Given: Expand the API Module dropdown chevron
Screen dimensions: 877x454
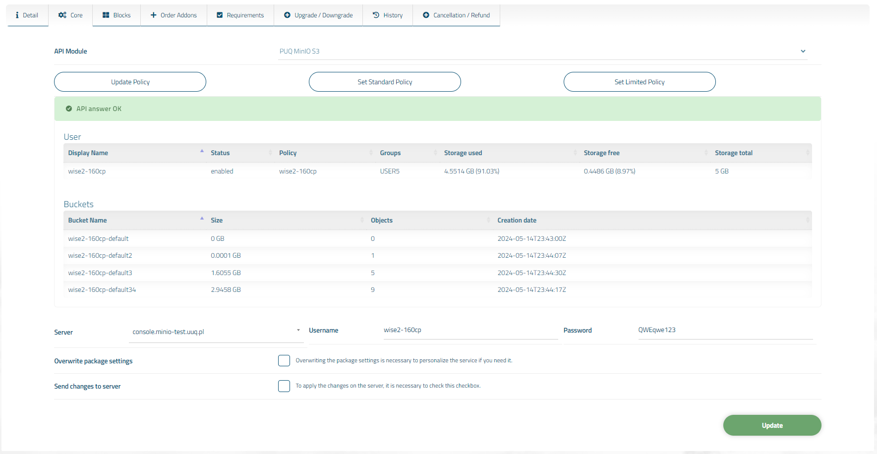Looking at the screenshot, I should (x=803, y=51).
